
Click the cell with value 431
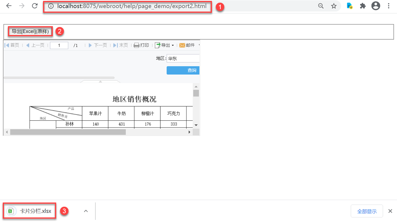(x=121, y=124)
